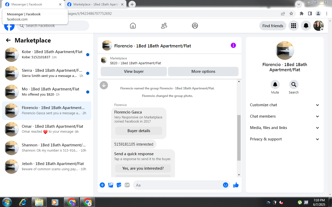Open the Friends icon in top navigation
Screen dimensions: 332x207
pyautogui.click(x=164, y=26)
